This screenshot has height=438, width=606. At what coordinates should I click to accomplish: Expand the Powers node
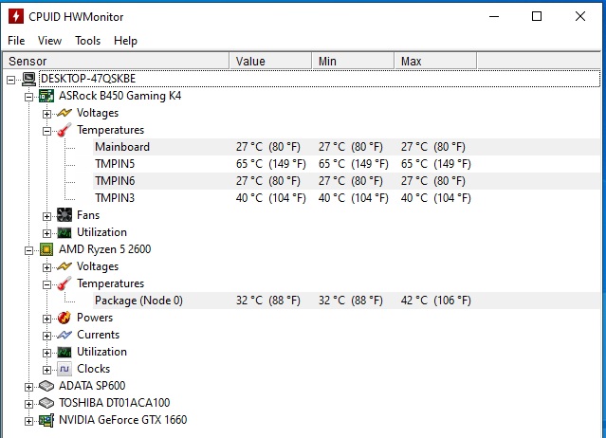[46, 319]
